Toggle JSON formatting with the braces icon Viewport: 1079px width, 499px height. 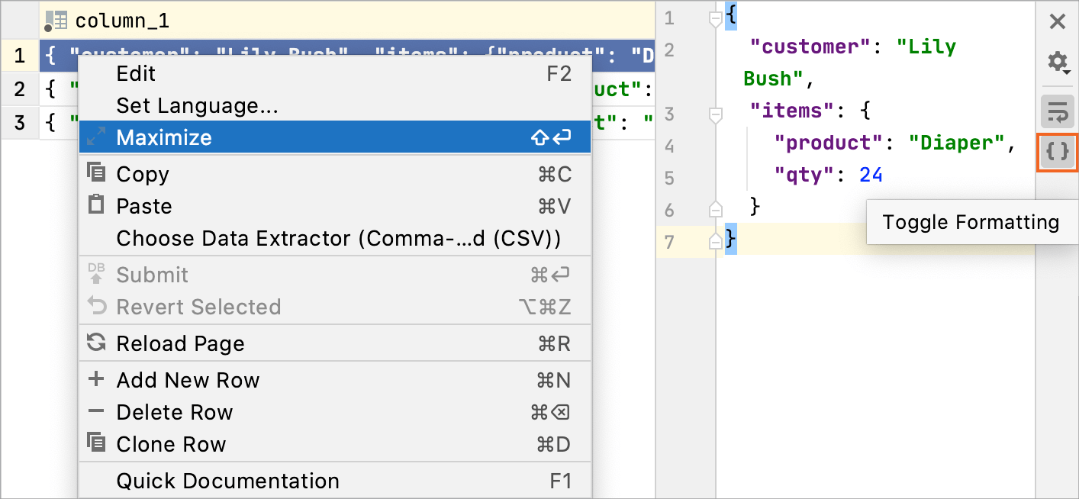1058,153
